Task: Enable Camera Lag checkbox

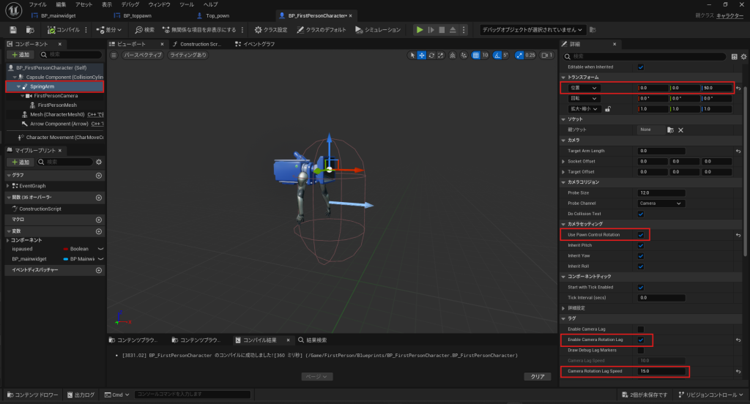Action: click(641, 329)
